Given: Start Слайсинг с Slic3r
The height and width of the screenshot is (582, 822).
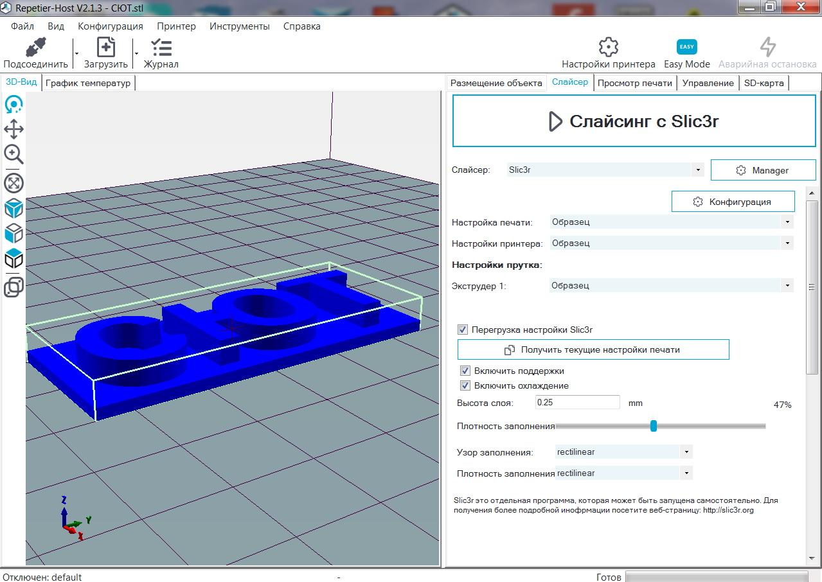Looking at the screenshot, I should 634,121.
